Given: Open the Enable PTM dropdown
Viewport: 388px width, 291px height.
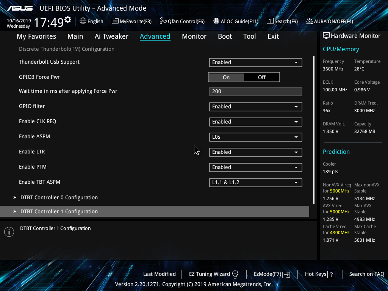Looking at the screenshot, I should pyautogui.click(x=256, y=167).
